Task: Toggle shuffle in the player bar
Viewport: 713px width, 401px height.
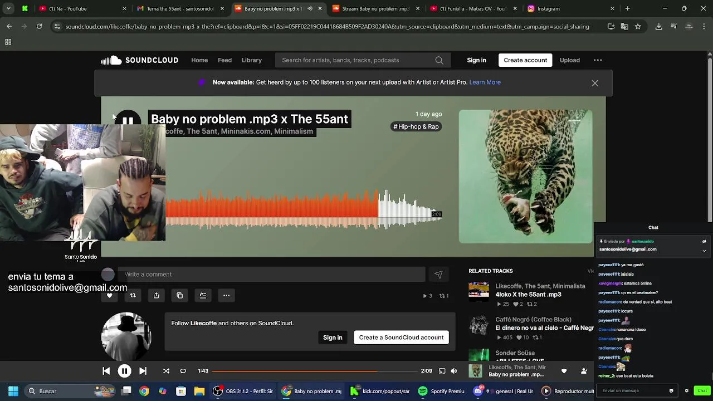Action: [x=166, y=371]
